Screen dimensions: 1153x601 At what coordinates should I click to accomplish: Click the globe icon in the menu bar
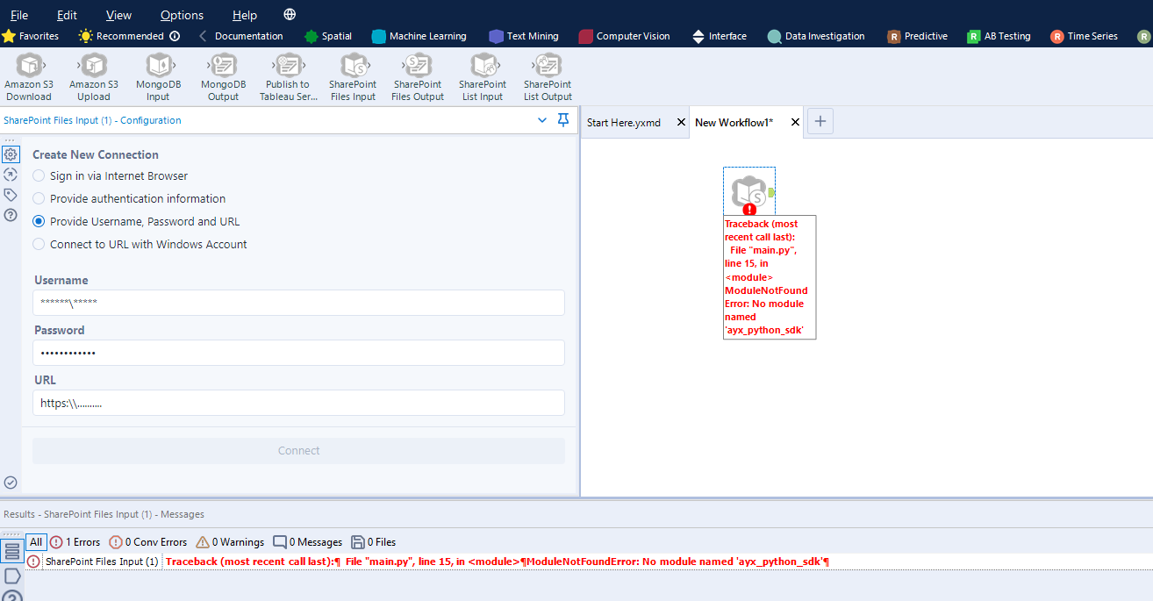click(x=290, y=14)
